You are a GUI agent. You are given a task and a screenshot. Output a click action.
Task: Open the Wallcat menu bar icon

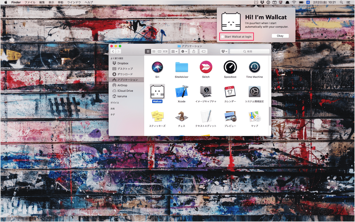[256, 2]
